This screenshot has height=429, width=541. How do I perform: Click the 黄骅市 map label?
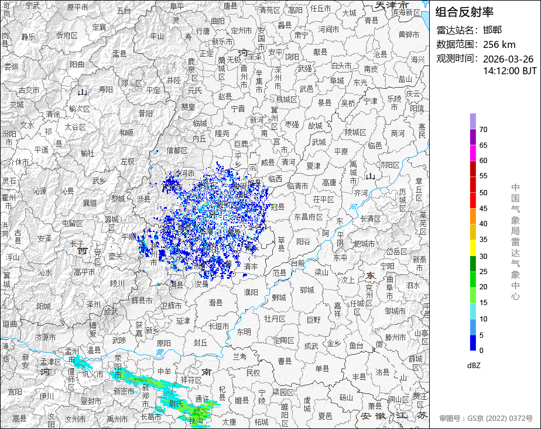tap(408, 34)
